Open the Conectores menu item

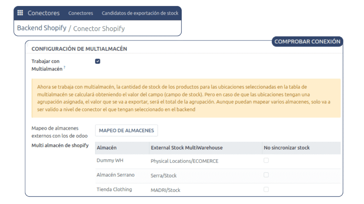click(81, 13)
